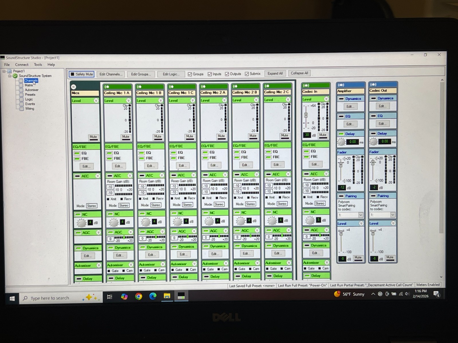The width and height of the screenshot is (458, 343).
Task: Collapse the AGC section of Ceiling Mic 1 C
Action: [x=194, y=231]
